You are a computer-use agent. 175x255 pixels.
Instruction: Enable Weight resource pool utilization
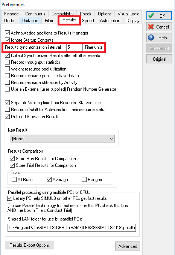pyautogui.click(x=8, y=69)
